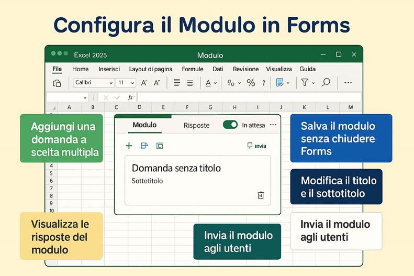The image size is (414, 276).
Task: Delete the question with trash icon
Action: coord(261,195)
